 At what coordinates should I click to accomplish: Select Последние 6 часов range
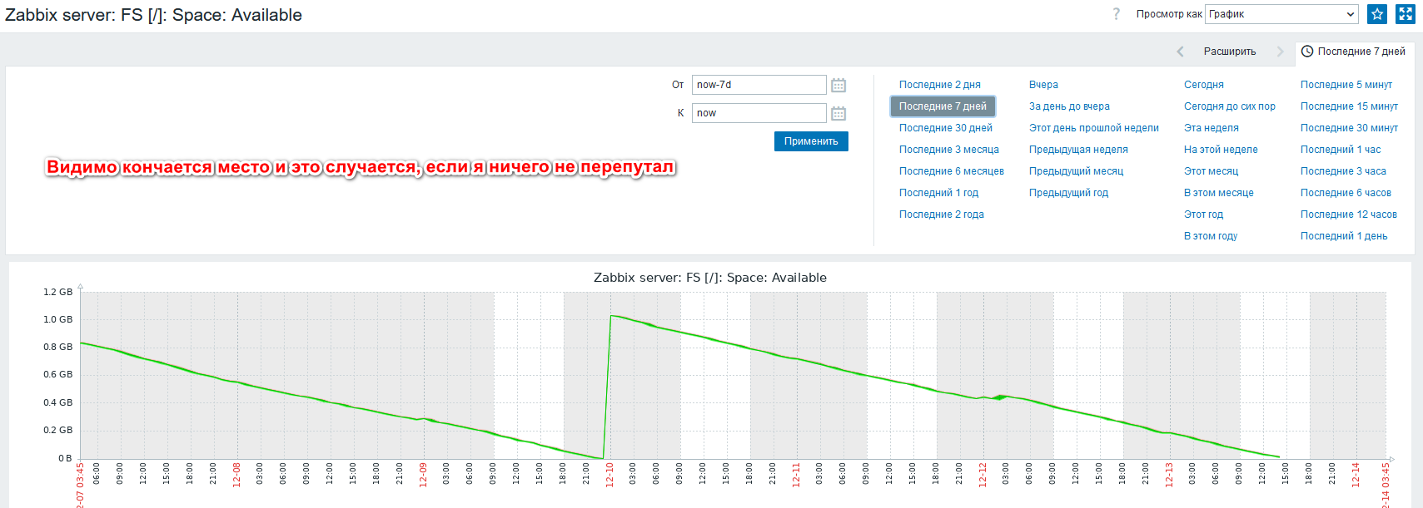tap(1346, 193)
